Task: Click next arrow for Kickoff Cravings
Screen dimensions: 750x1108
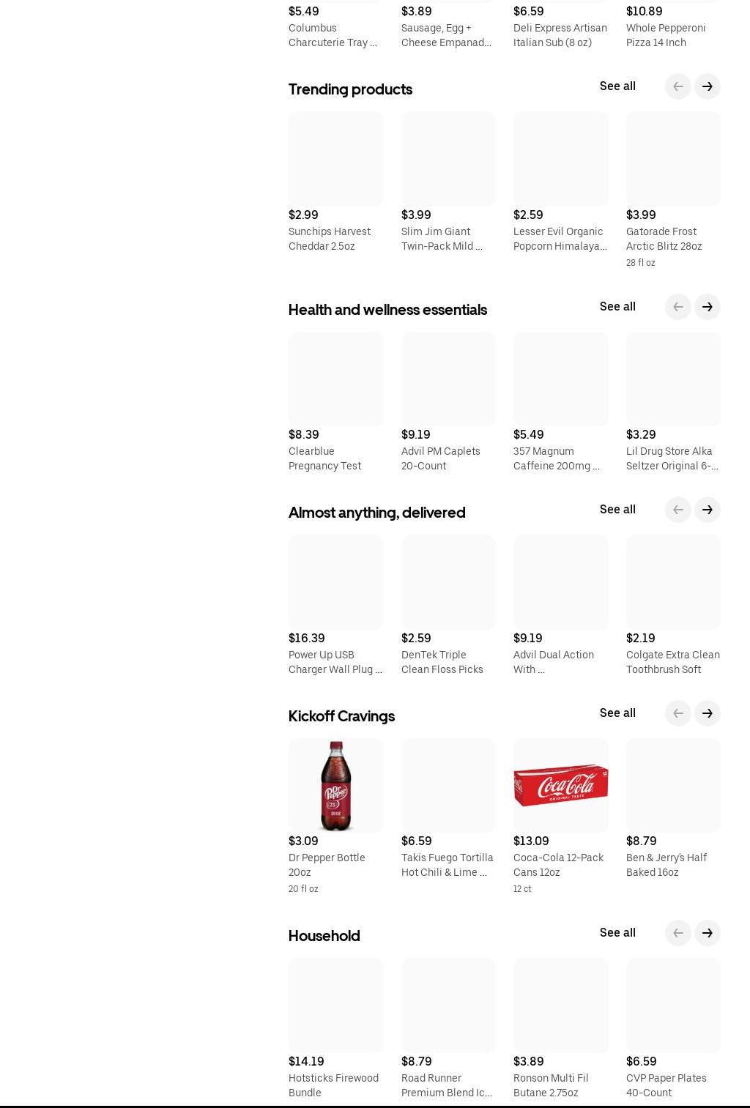Action: (707, 713)
